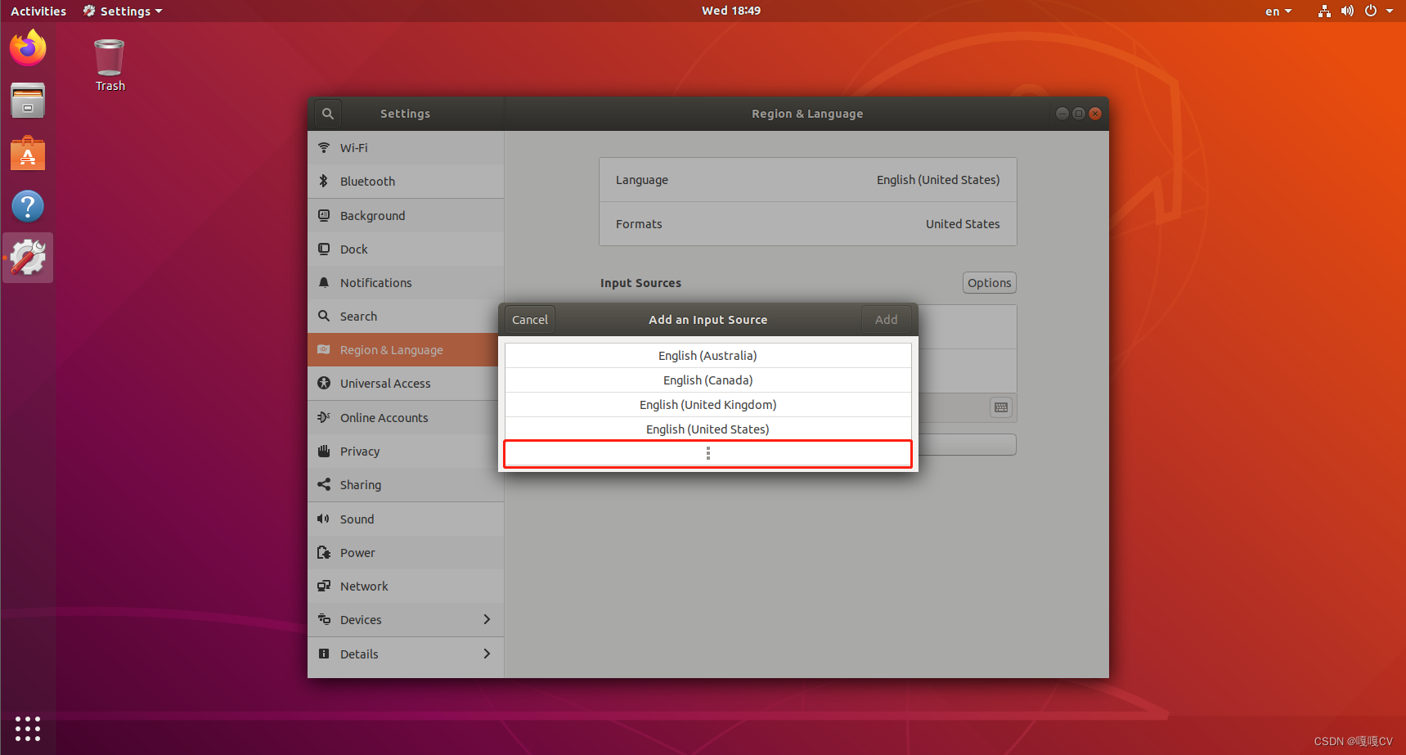Screen dimensions: 1406x755
Task: Open the Bluetooth settings panel
Action: [406, 181]
